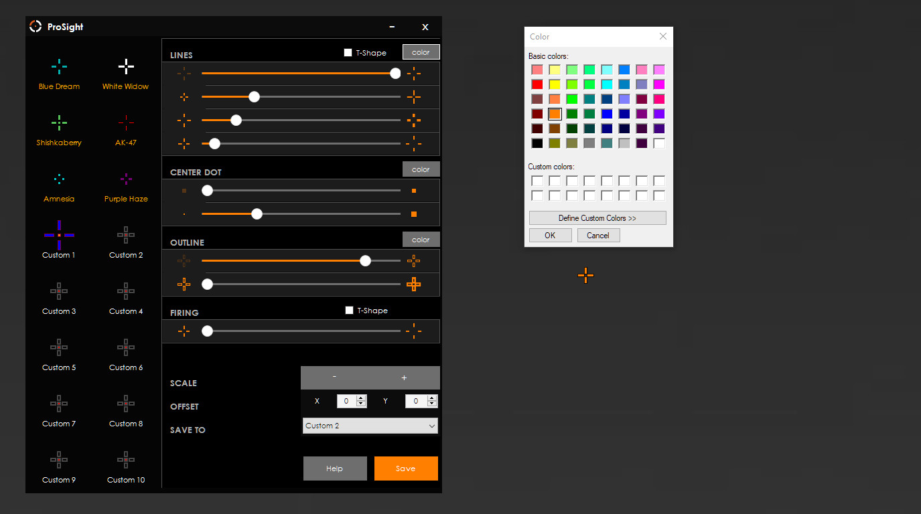Open the Help button
The image size is (921, 514).
click(x=335, y=468)
